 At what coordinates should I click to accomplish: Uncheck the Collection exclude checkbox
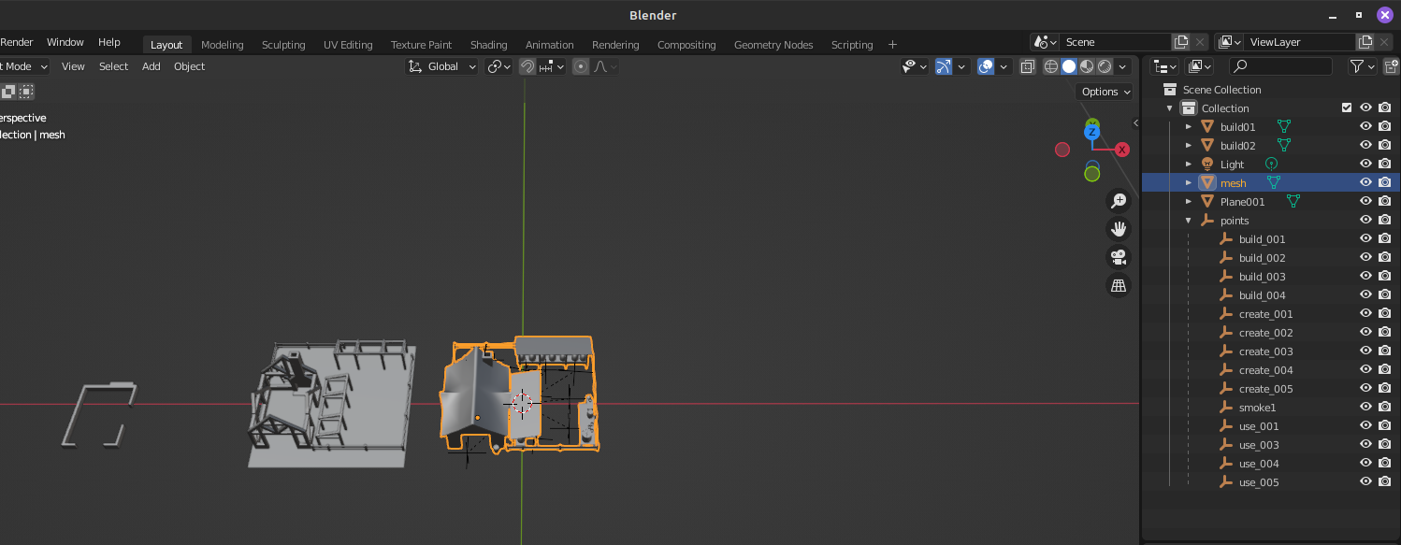click(x=1347, y=108)
